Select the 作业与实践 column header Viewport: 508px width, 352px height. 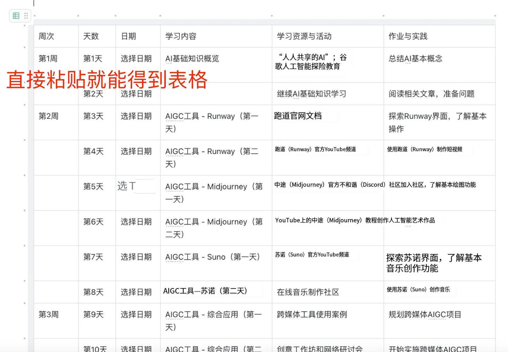click(440, 36)
